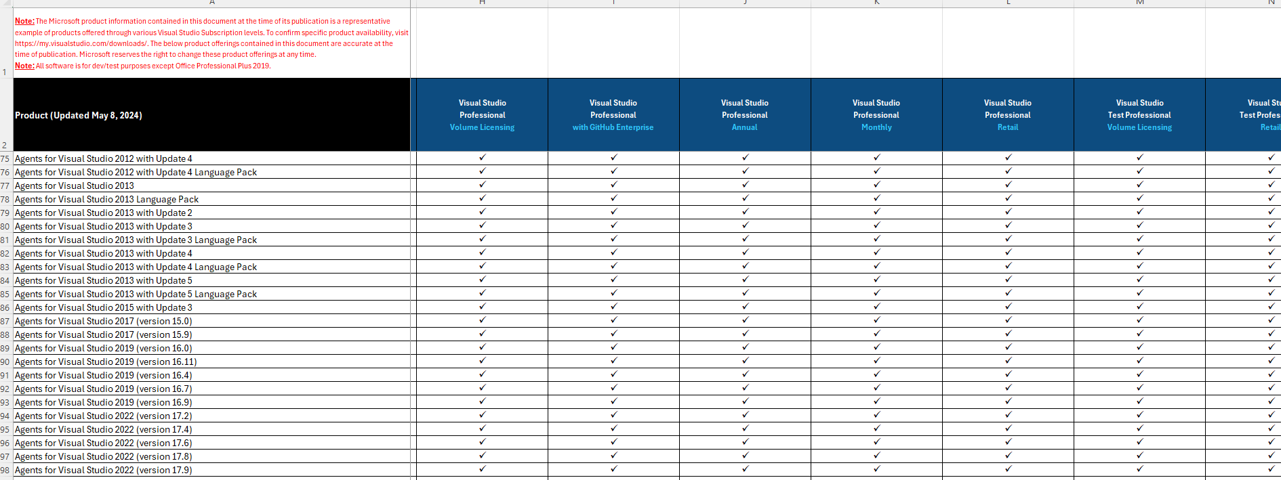Select Agents for Visual Studio 2012 Update 4 Language Pack
Screen dimensions: 1281x480
click(211, 172)
